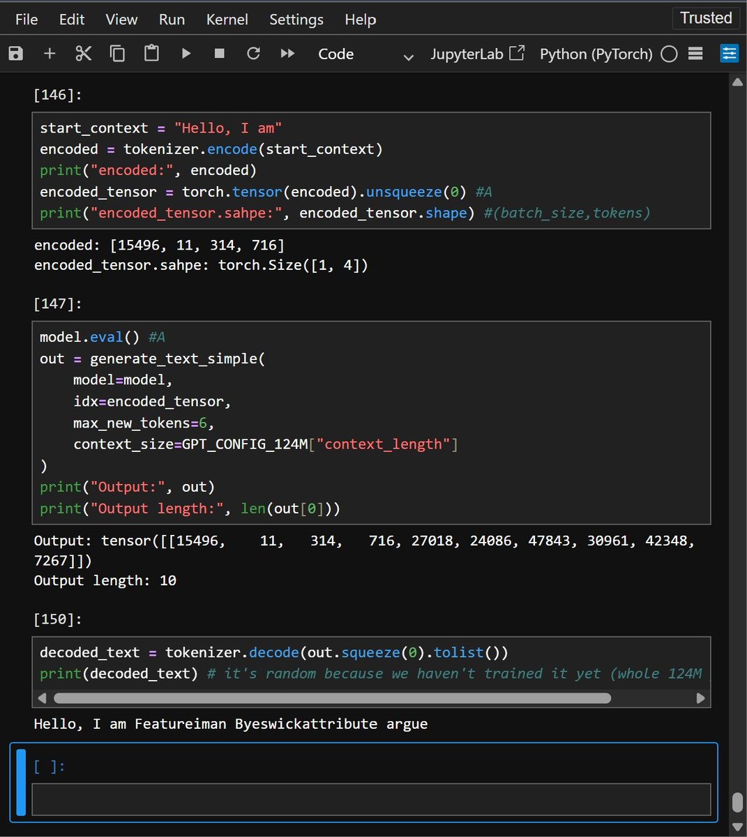Open the View menu
The image size is (747, 837).
(x=121, y=20)
